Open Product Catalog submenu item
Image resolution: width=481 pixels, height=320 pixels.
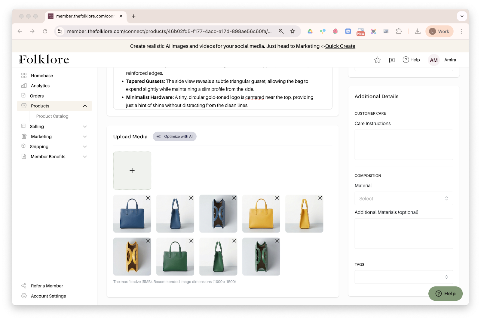click(52, 116)
